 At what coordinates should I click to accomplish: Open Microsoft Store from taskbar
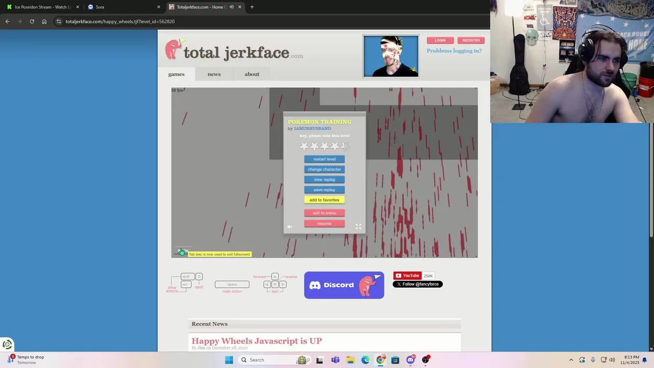pyautogui.click(x=395, y=360)
